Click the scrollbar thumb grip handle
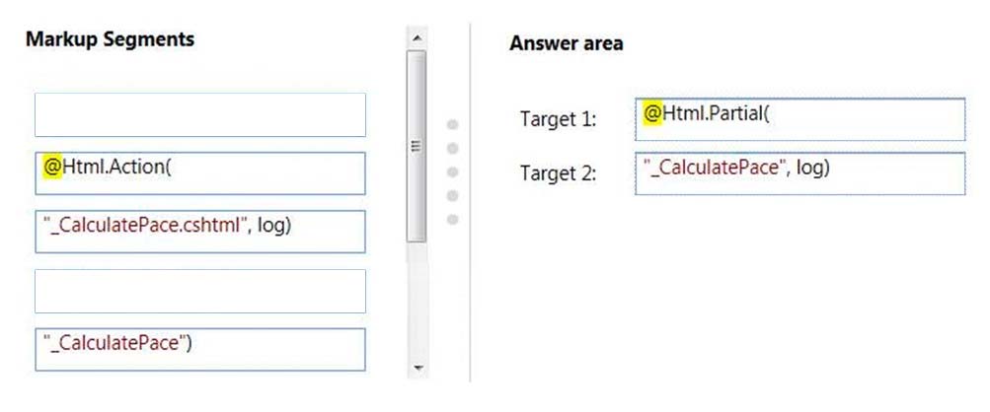 point(417,146)
